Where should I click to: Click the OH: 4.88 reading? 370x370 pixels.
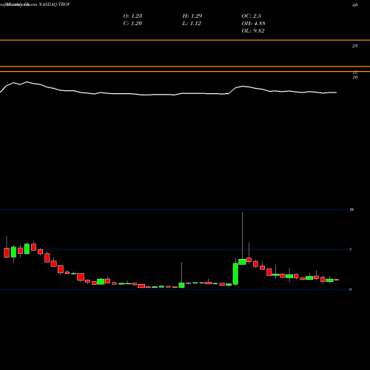pos(253,24)
